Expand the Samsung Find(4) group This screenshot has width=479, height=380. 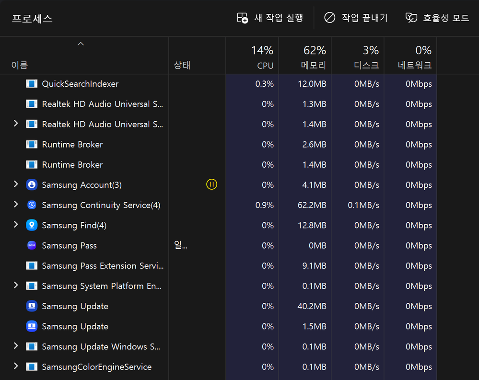(x=16, y=225)
